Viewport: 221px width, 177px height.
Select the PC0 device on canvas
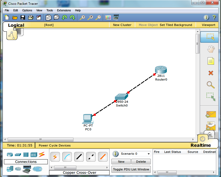point(88,119)
